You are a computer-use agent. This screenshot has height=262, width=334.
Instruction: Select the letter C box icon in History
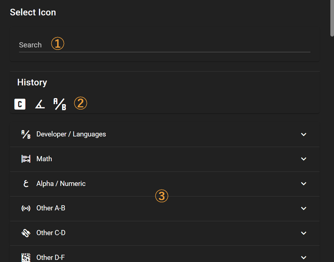(x=20, y=104)
